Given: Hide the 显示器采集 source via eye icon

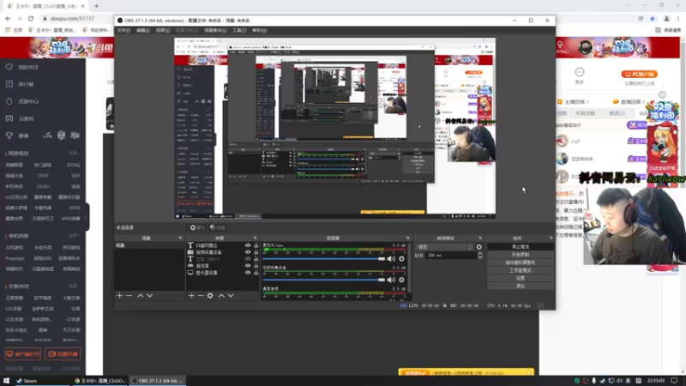Looking at the screenshot, I should (x=248, y=273).
